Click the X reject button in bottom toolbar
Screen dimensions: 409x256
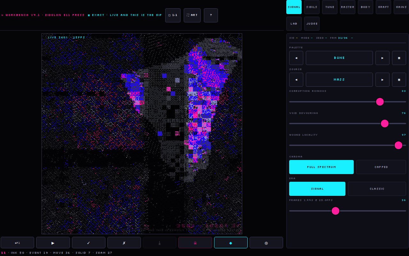point(124,243)
